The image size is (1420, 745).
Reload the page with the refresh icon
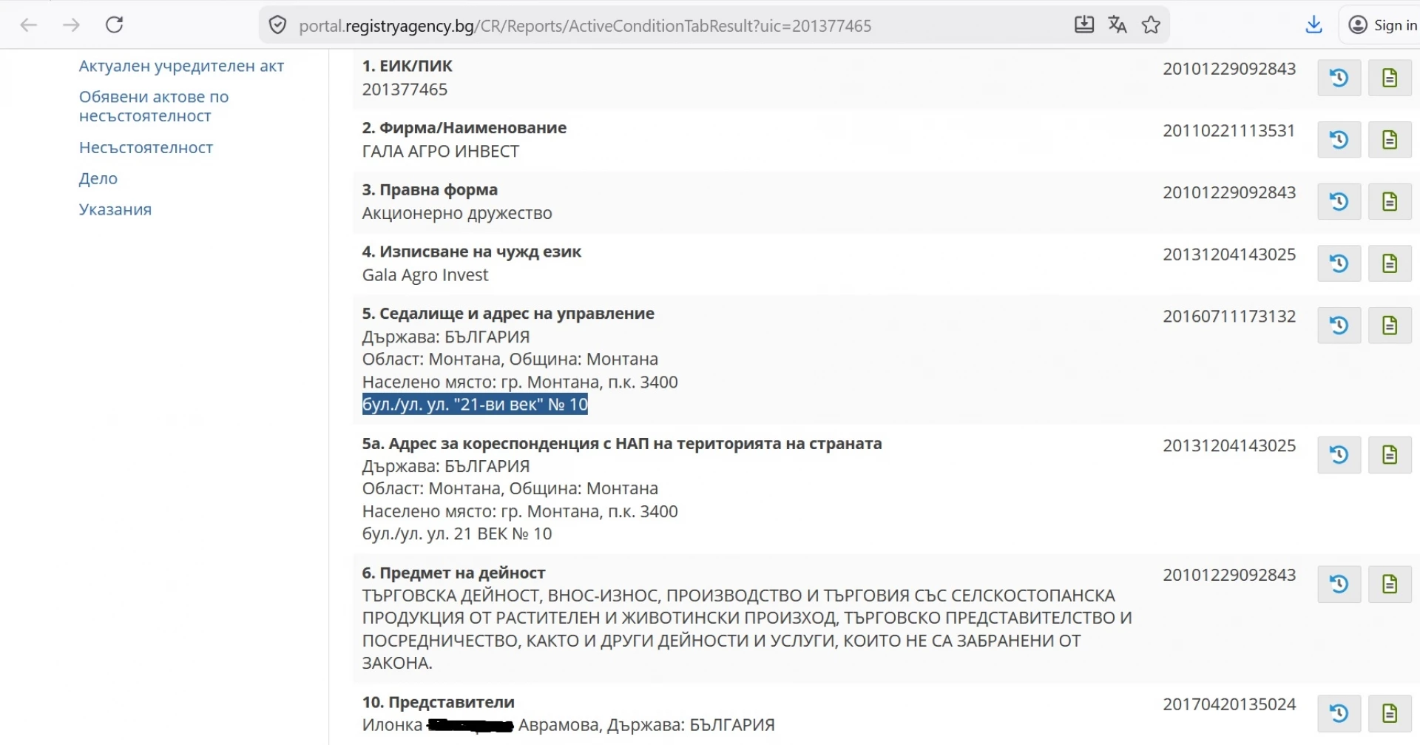pos(114,25)
